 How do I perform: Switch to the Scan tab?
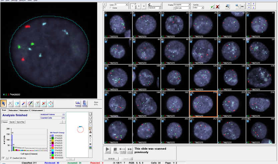point(4,110)
